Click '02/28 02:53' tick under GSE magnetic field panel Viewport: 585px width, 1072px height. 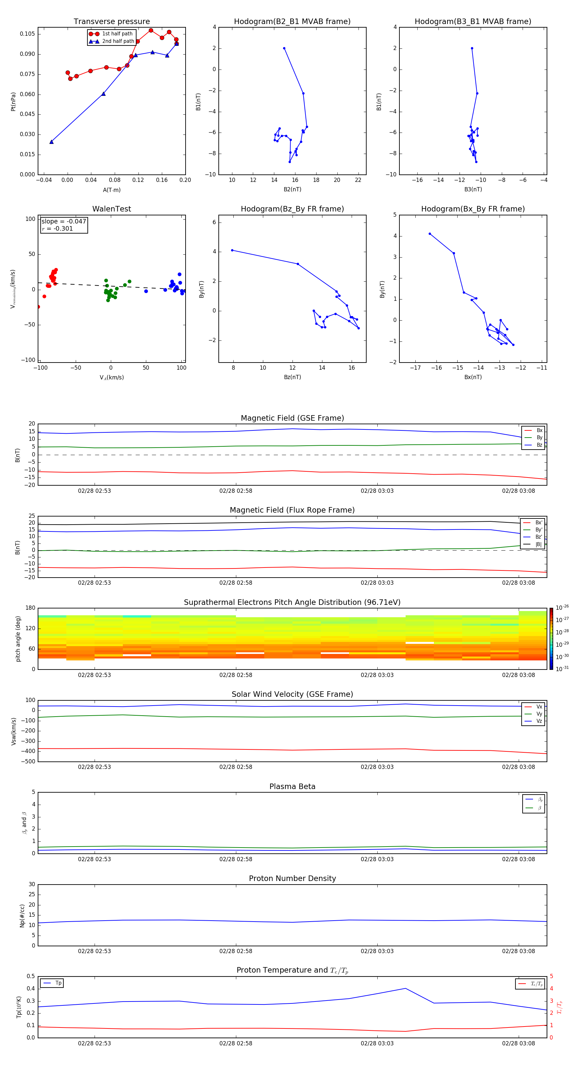point(95,491)
